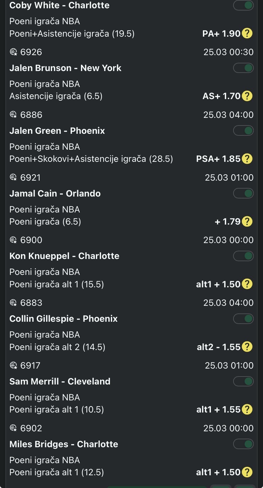Image resolution: width=263 pixels, height=488 pixels.
Task: Select the PSA+ 1.85 odds
Action: (x=218, y=159)
